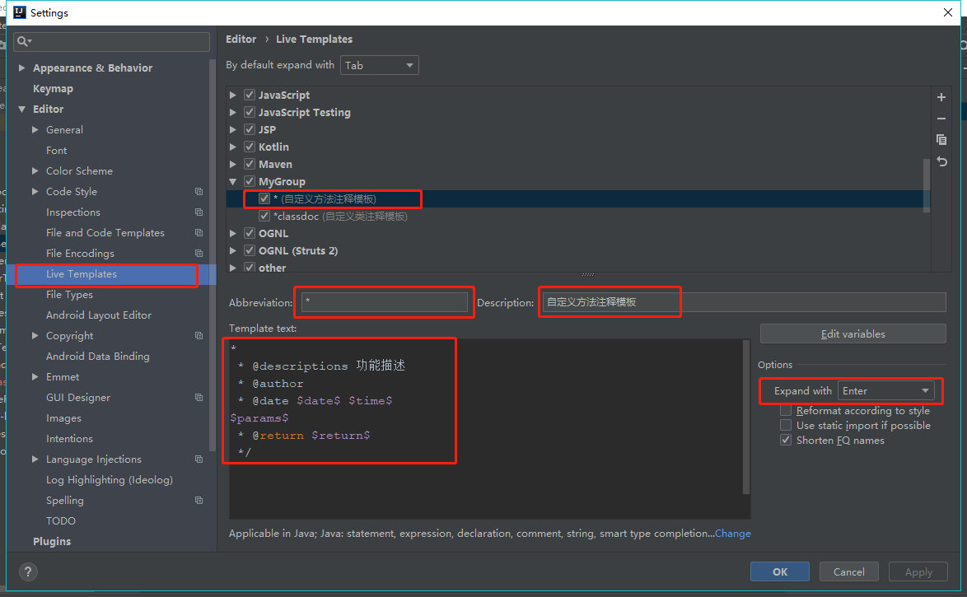
Task: Open Android Layout Editor settings
Action: tap(99, 315)
